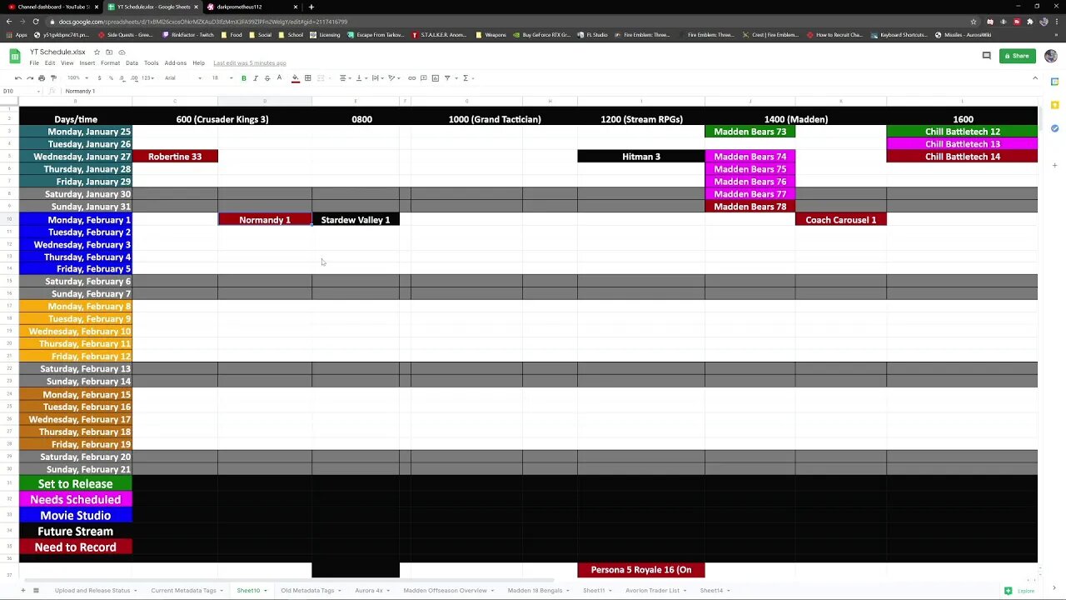Open more number formats 123 dropdown
Viewport: 1066px width, 600px height.
(x=147, y=78)
